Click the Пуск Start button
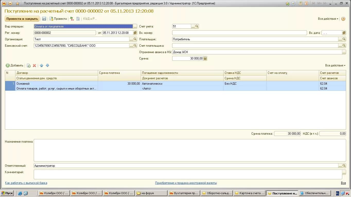Viewport: 351px width, 197px height. (7, 193)
